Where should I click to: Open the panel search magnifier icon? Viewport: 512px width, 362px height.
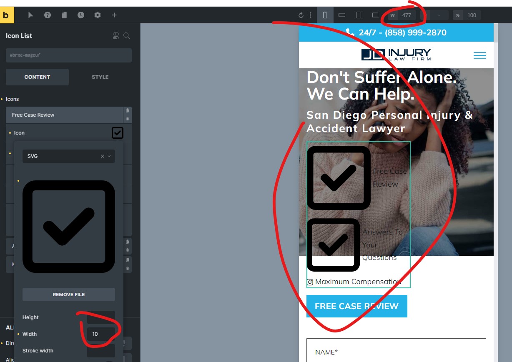tap(127, 36)
